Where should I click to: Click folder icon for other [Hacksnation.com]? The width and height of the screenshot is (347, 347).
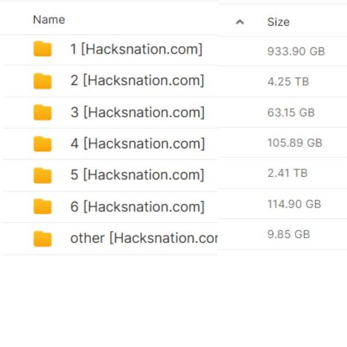pyautogui.click(x=43, y=238)
